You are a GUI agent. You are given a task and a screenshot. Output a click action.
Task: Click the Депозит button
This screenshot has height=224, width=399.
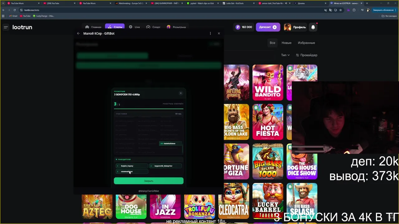[x=268, y=27]
